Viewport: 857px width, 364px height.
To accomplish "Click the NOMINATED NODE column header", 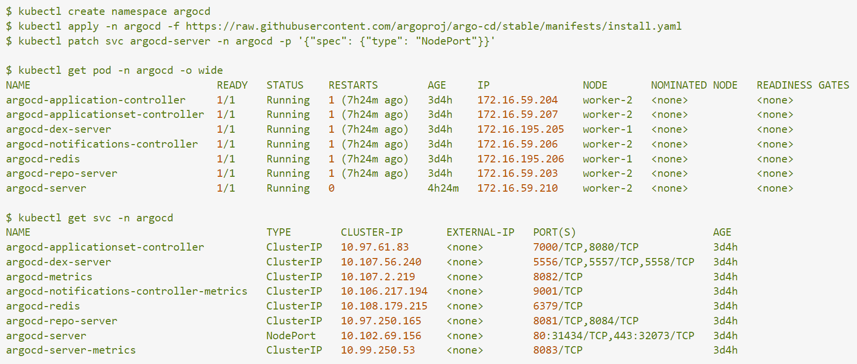I will 694,85.
